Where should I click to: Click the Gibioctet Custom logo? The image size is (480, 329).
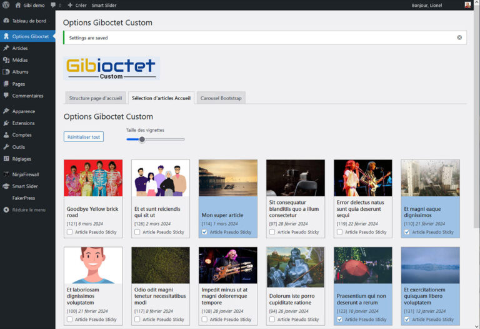coord(111,68)
